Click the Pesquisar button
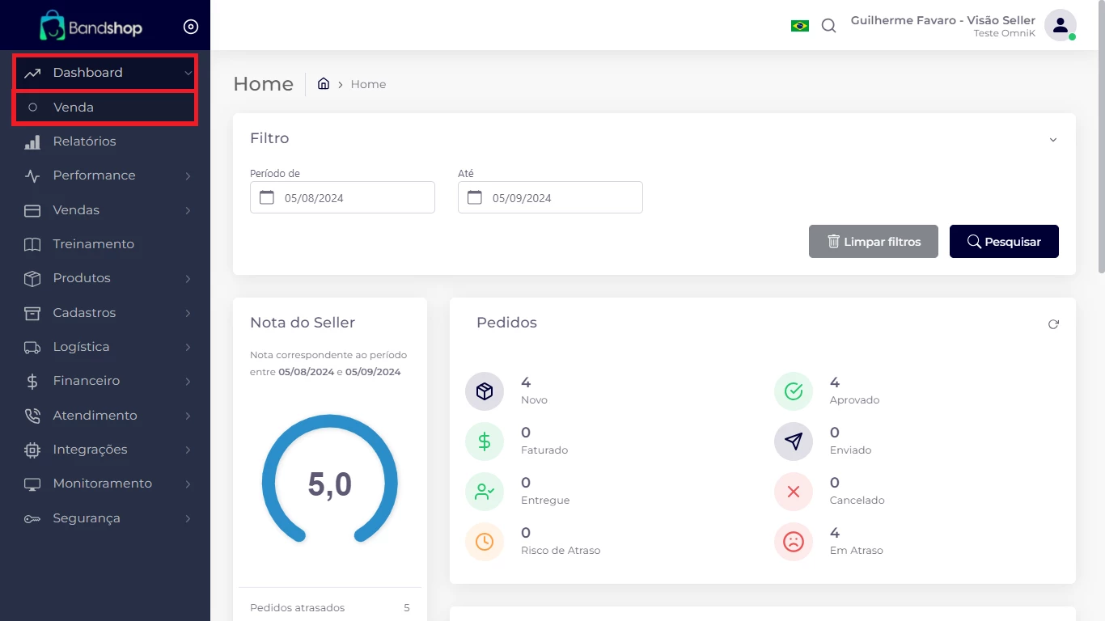1105x621 pixels. click(1004, 242)
